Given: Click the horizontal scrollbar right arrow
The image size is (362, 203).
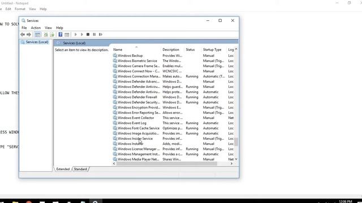Looking at the screenshot, I should (231, 164).
